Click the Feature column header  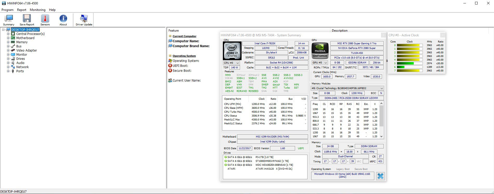(x=174, y=31)
